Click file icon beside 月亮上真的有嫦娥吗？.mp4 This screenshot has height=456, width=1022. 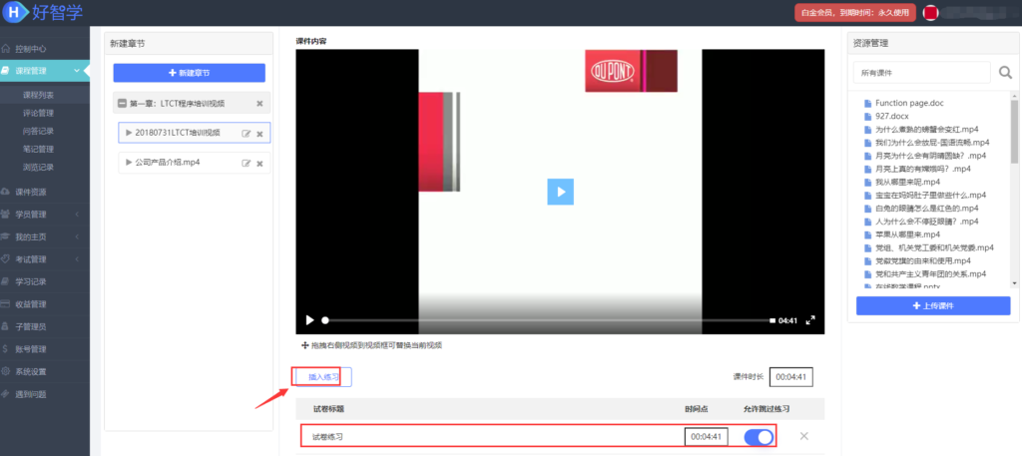click(x=867, y=169)
